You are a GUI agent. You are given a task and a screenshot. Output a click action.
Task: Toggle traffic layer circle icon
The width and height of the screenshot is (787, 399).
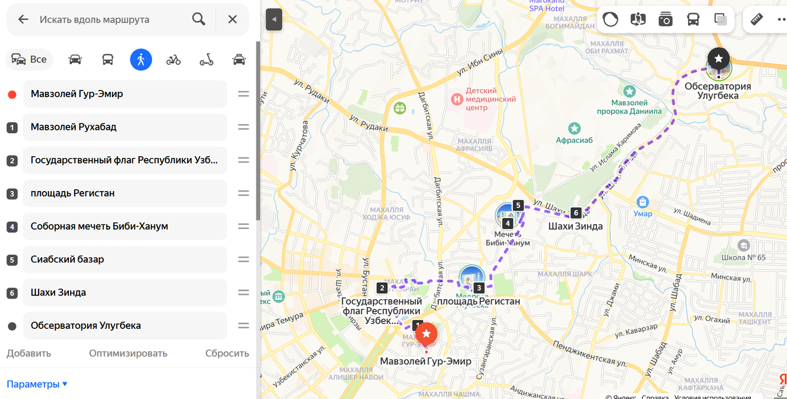(610, 20)
